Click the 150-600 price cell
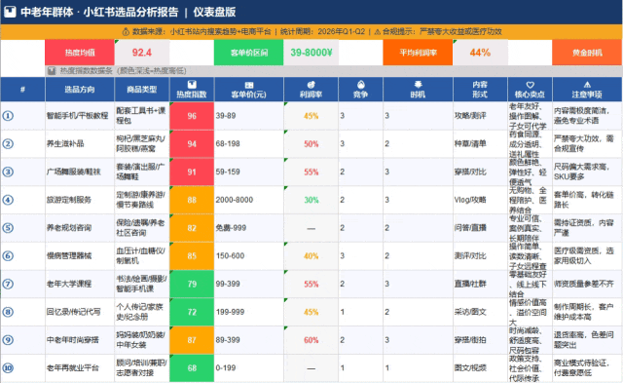Viewport: 623px width, 383px height. (x=249, y=255)
